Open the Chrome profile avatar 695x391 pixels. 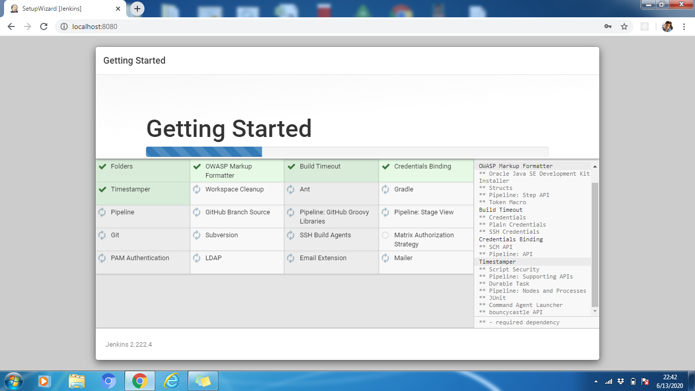(x=668, y=26)
